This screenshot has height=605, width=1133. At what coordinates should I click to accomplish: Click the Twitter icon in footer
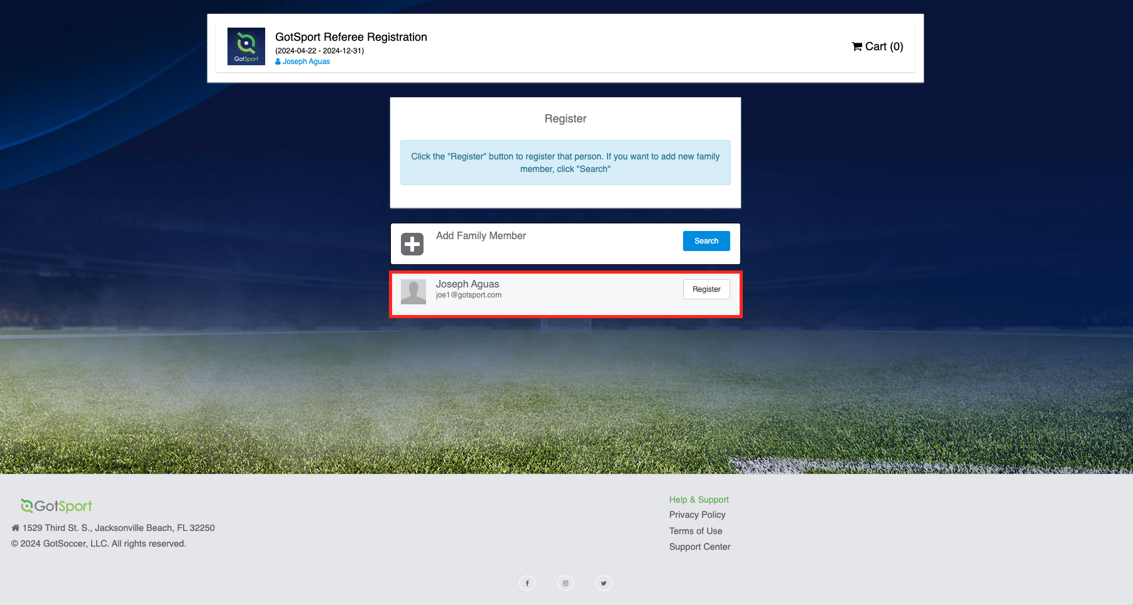tap(604, 583)
